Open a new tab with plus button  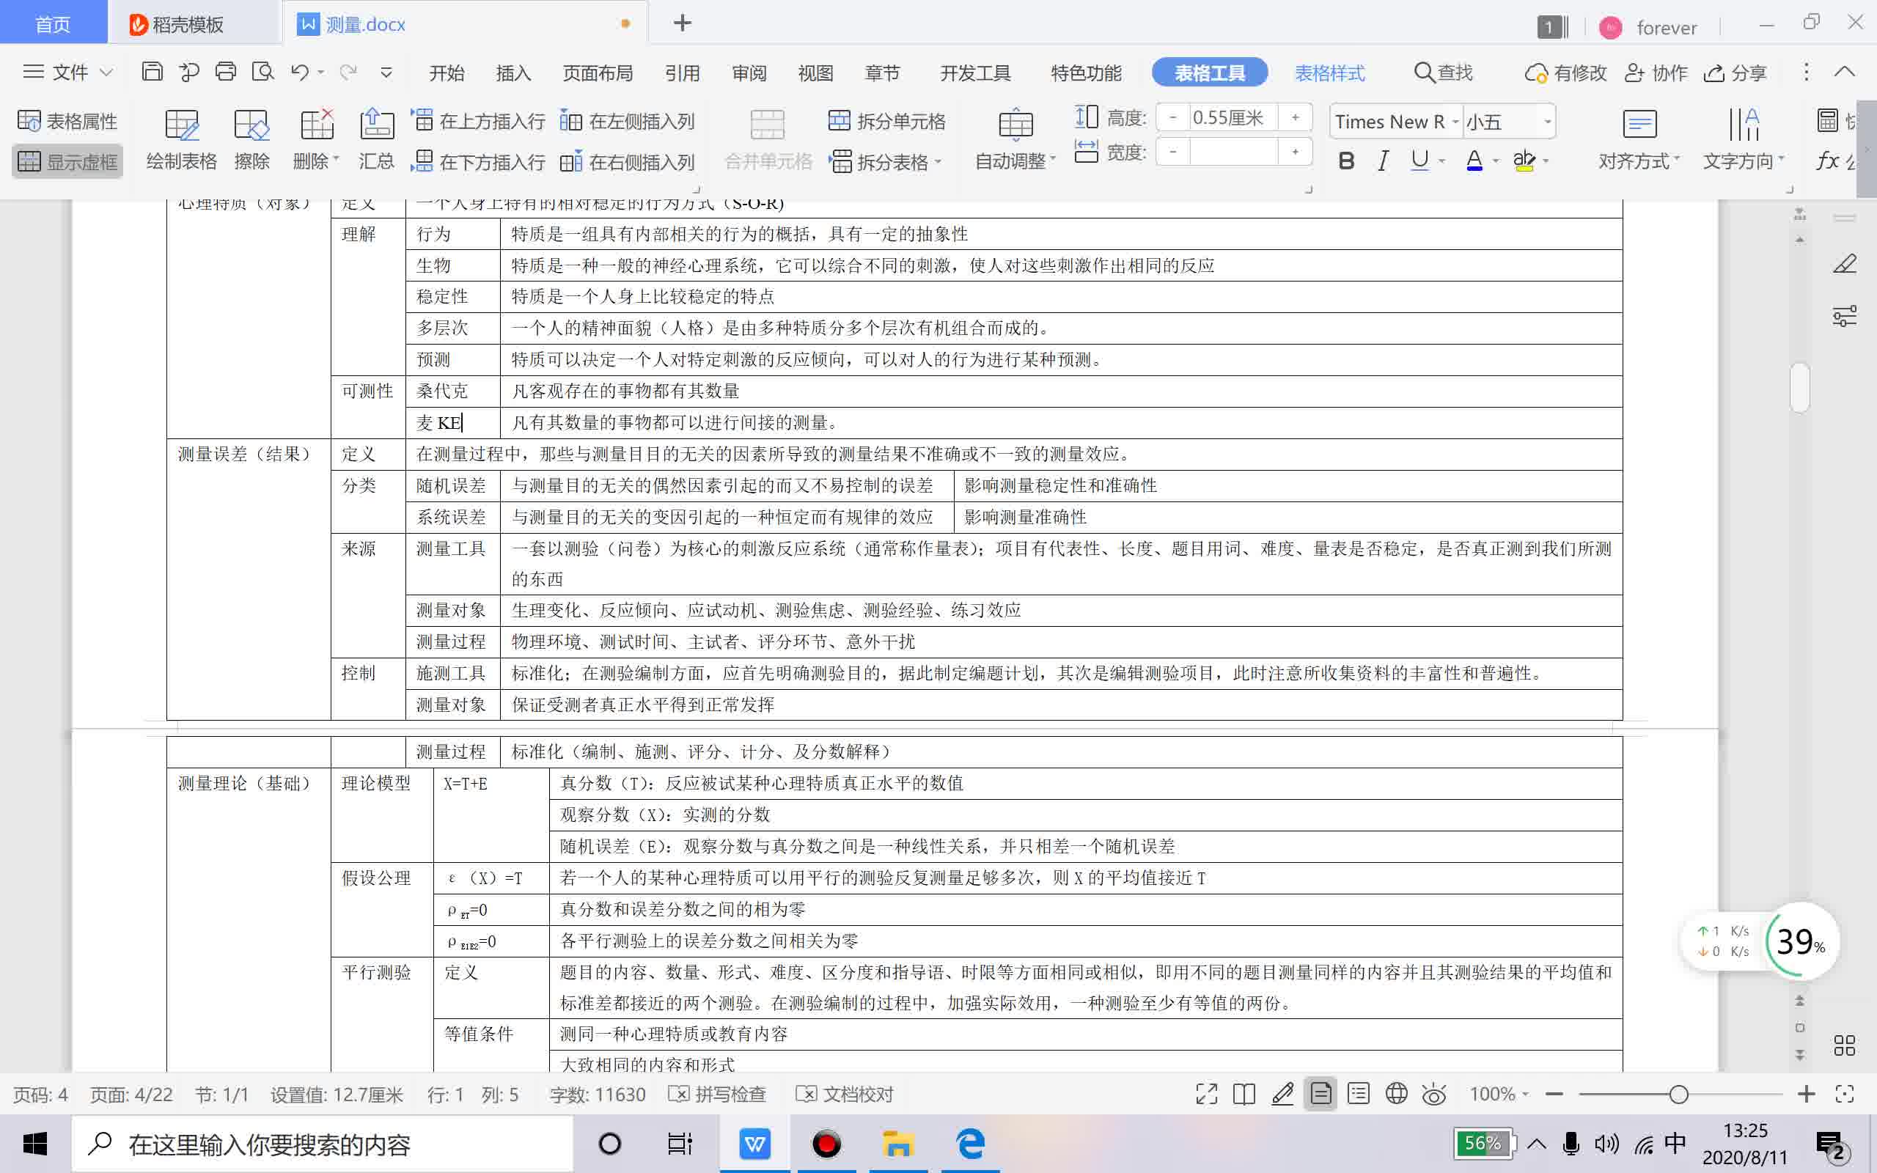(x=683, y=23)
